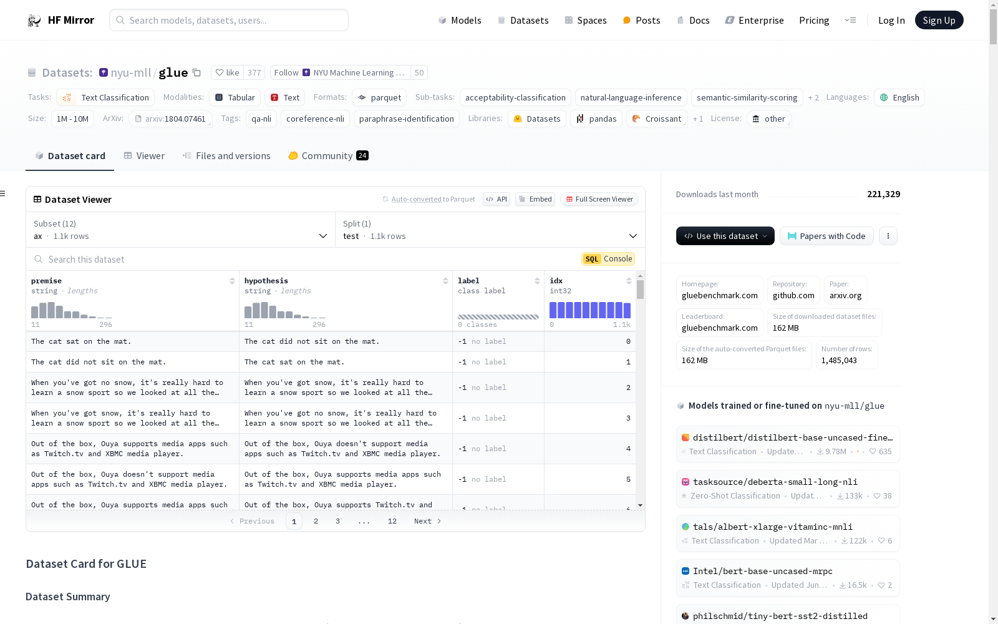Screen dimensions: 998x624
Task: Select the Tabular modality tag
Action: [235, 97]
